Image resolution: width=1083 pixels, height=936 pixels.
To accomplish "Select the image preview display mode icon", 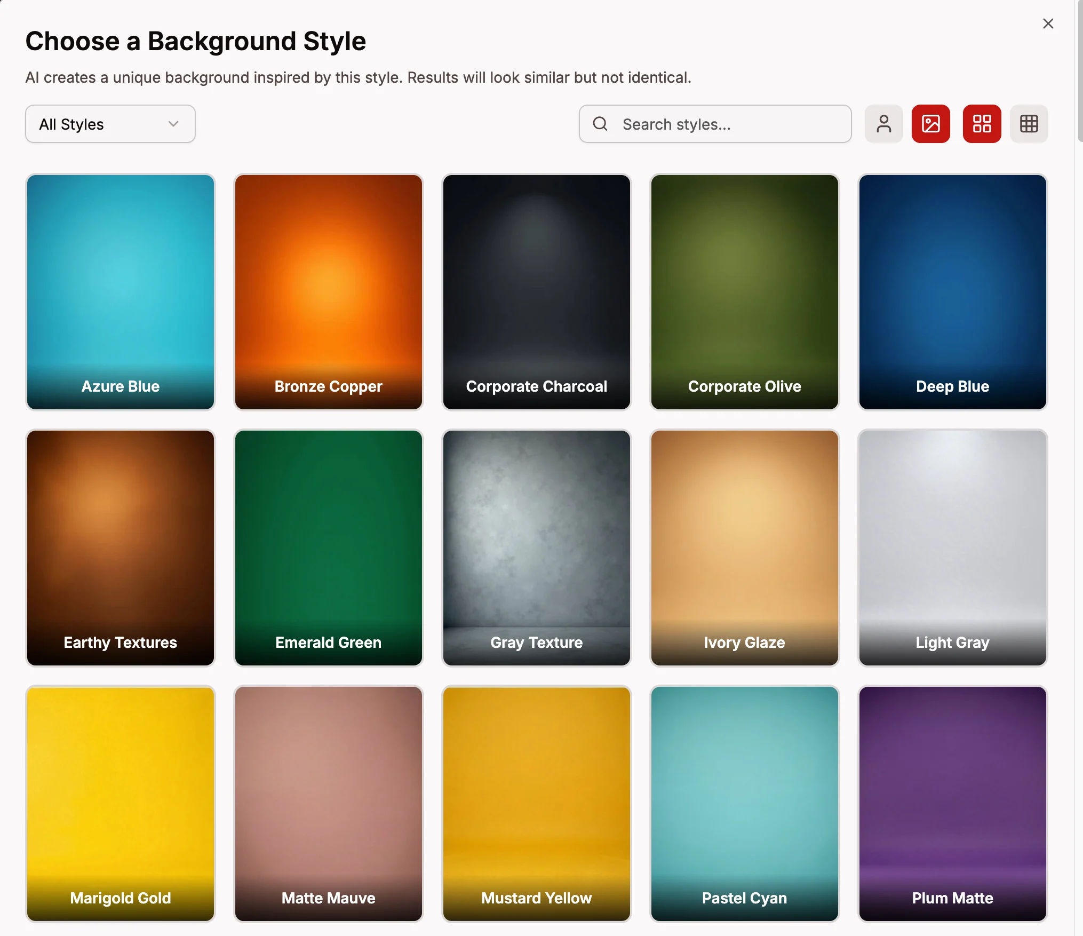I will (930, 124).
